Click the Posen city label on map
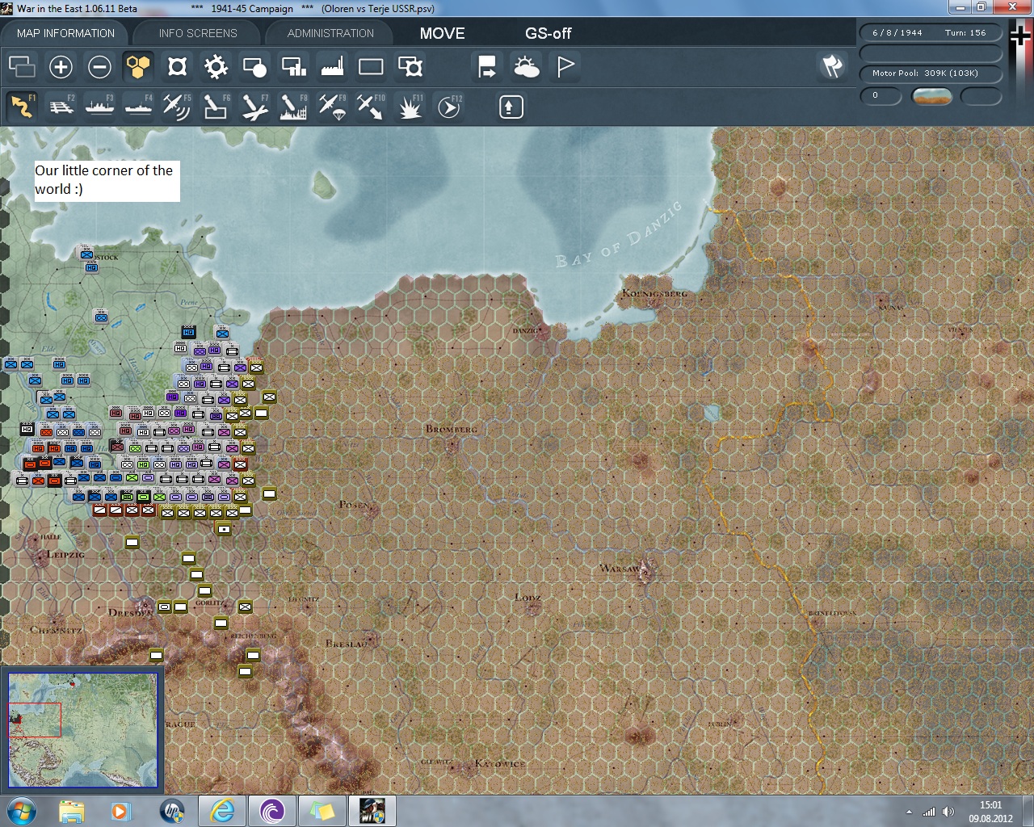 (x=355, y=505)
